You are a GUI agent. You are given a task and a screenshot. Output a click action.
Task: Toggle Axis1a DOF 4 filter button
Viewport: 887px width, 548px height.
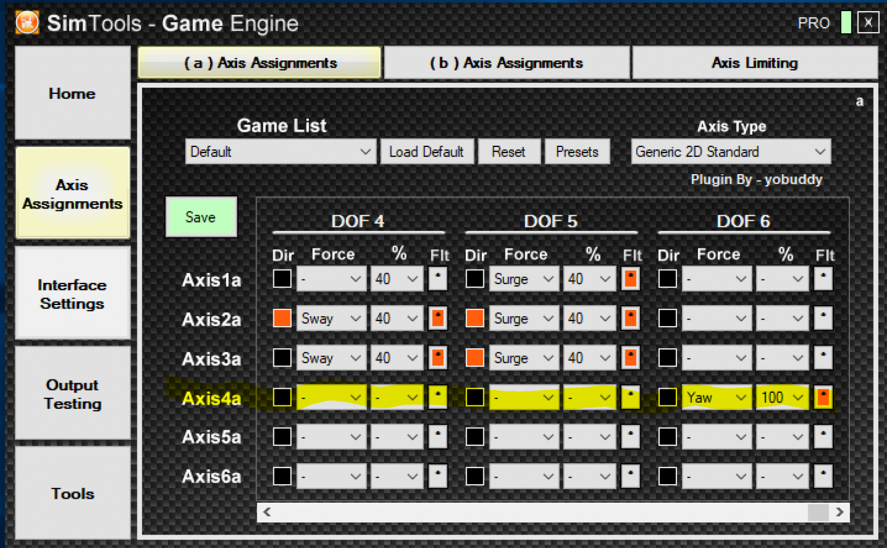(438, 278)
